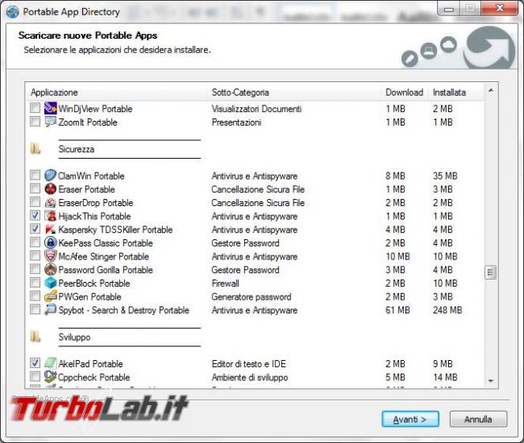Click the Kaspersky TDSSKiller icon
Image resolution: width=524 pixels, height=443 pixels.
51,230
